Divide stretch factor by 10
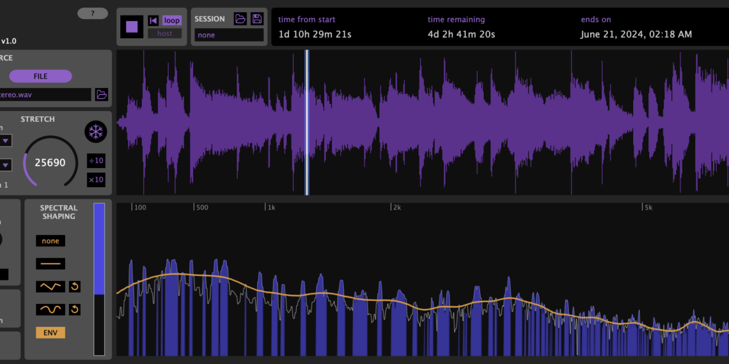 coord(96,160)
